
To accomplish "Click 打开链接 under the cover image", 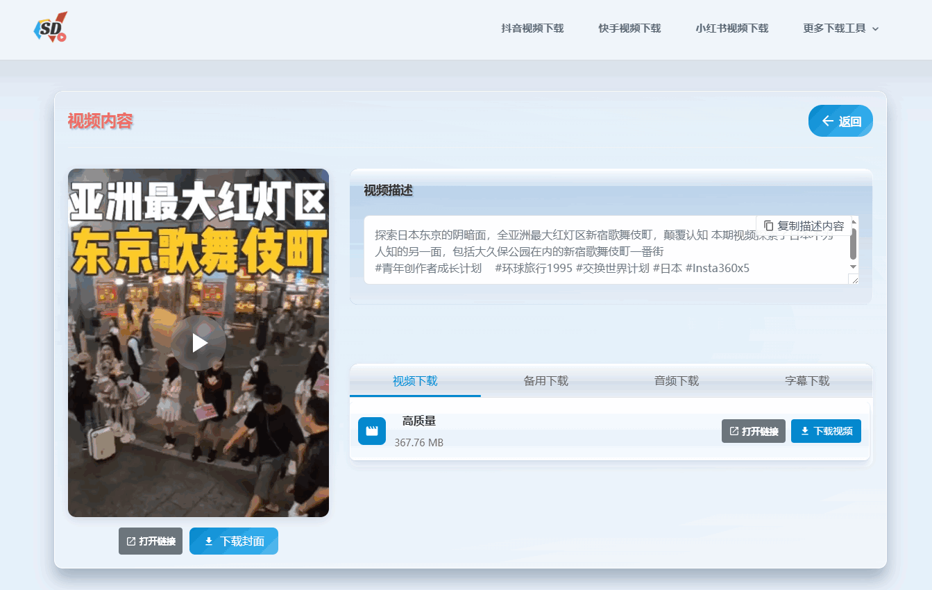I will click(151, 541).
